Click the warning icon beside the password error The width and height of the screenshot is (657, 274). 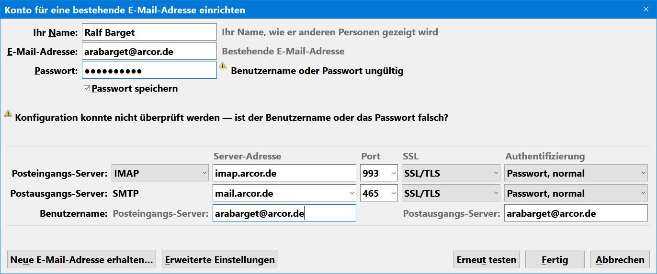(x=223, y=66)
